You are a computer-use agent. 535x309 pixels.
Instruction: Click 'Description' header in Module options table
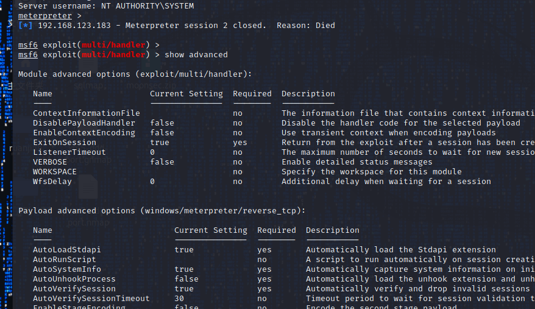[308, 94]
